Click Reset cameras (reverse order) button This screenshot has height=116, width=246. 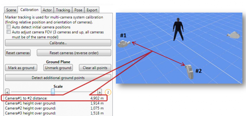point(74,53)
